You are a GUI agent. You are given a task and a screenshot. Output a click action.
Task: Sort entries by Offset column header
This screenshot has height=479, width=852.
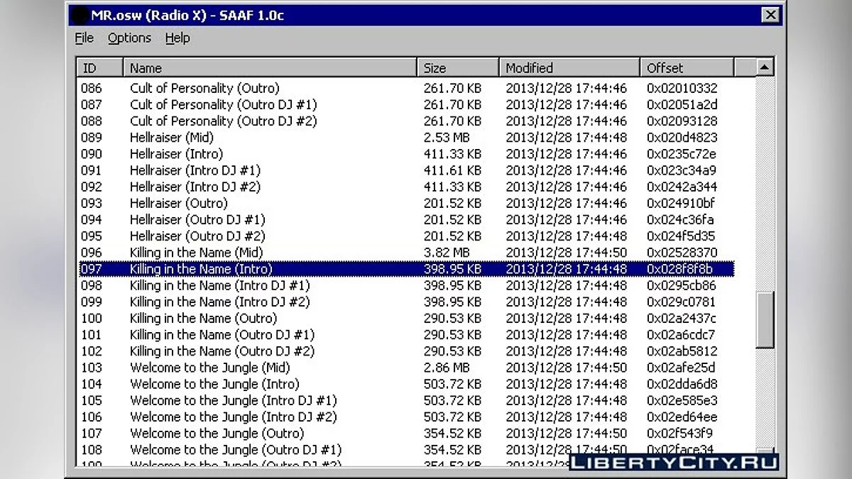(x=686, y=68)
